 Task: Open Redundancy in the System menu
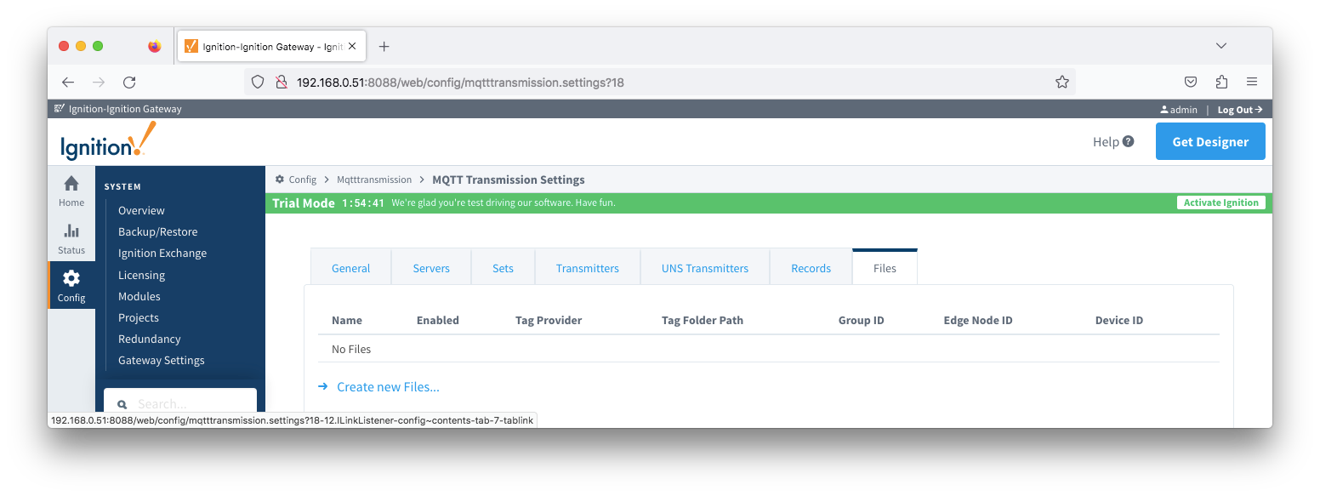[150, 339]
